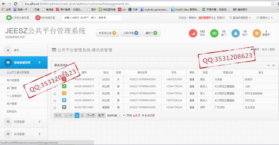Click blue number 4 row badge
This screenshot has width=279, height=145.
pos(64,100)
